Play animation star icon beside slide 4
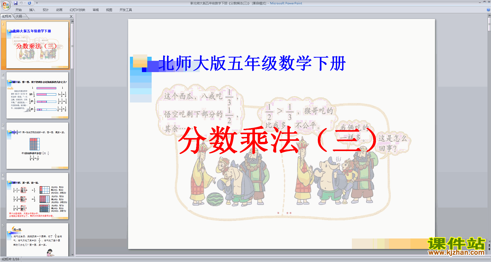This screenshot has width=491, height=262. (x=3, y=178)
